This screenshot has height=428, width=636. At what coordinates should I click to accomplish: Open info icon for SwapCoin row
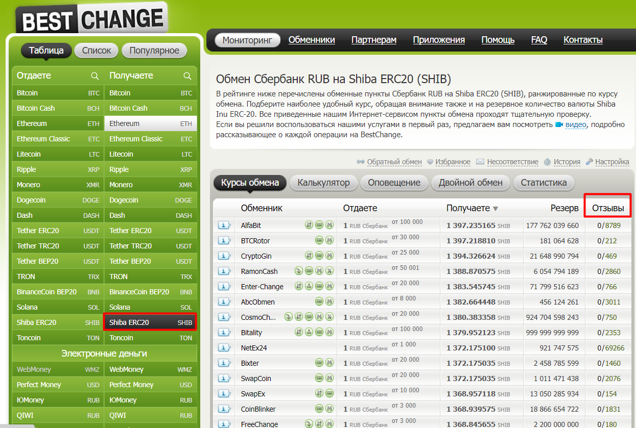(224, 379)
